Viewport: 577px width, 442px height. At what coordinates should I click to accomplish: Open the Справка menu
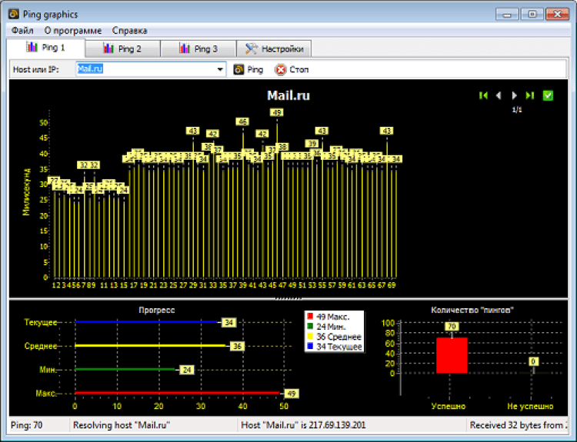[x=129, y=31]
